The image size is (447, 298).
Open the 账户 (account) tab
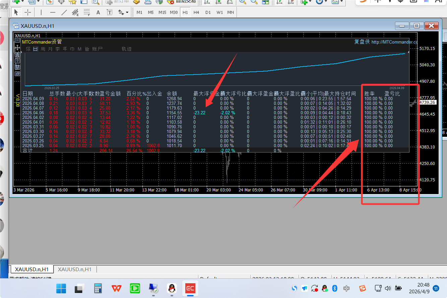pyautogui.click(x=98, y=49)
